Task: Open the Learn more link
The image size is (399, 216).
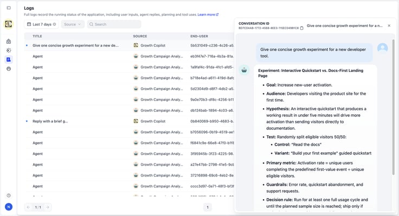Action: 208,15
